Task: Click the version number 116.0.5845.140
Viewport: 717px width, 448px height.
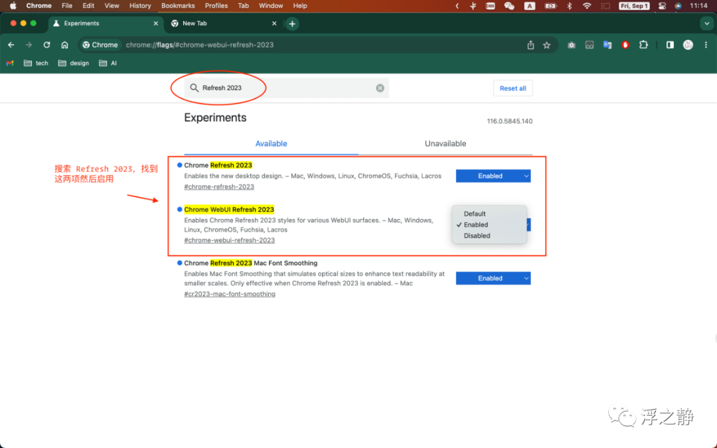Action: 509,121
